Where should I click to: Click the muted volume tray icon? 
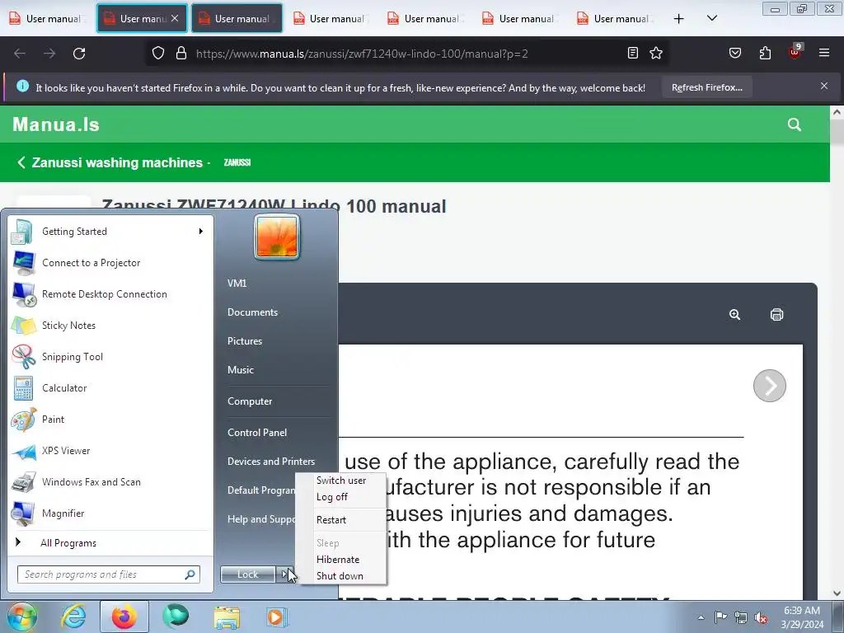(x=761, y=618)
